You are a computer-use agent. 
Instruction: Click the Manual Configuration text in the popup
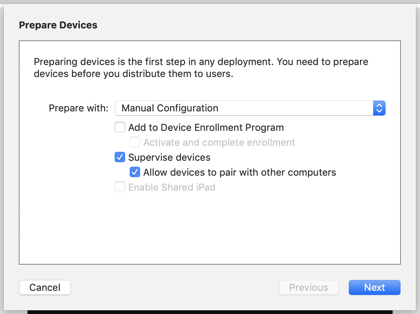click(170, 108)
